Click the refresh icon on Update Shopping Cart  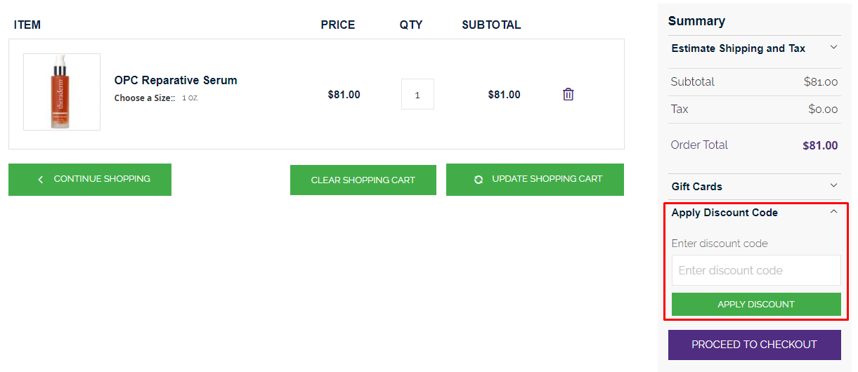coord(479,180)
